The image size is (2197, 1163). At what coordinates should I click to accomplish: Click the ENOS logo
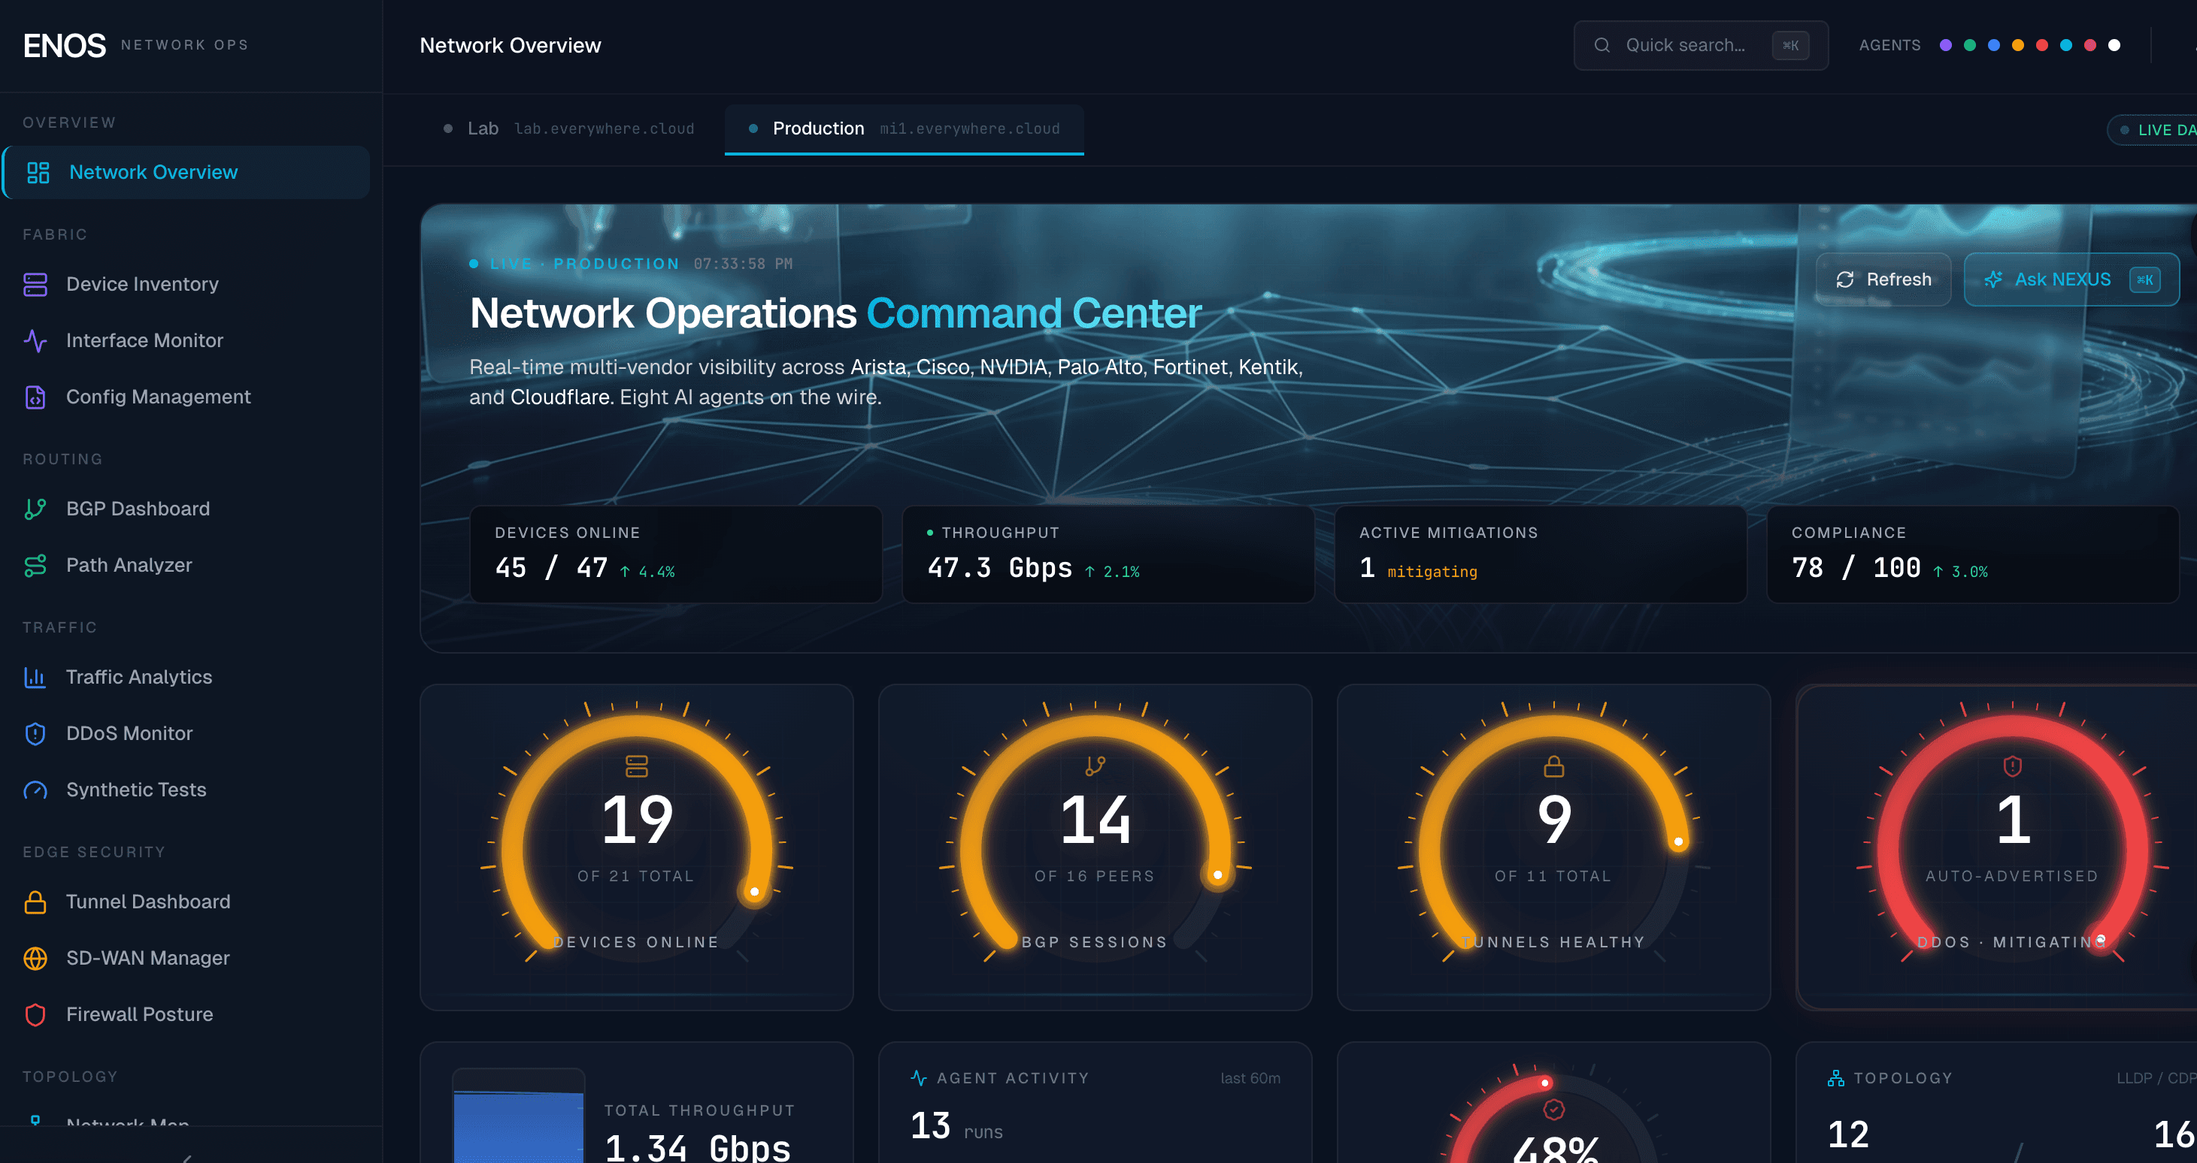[x=64, y=45]
